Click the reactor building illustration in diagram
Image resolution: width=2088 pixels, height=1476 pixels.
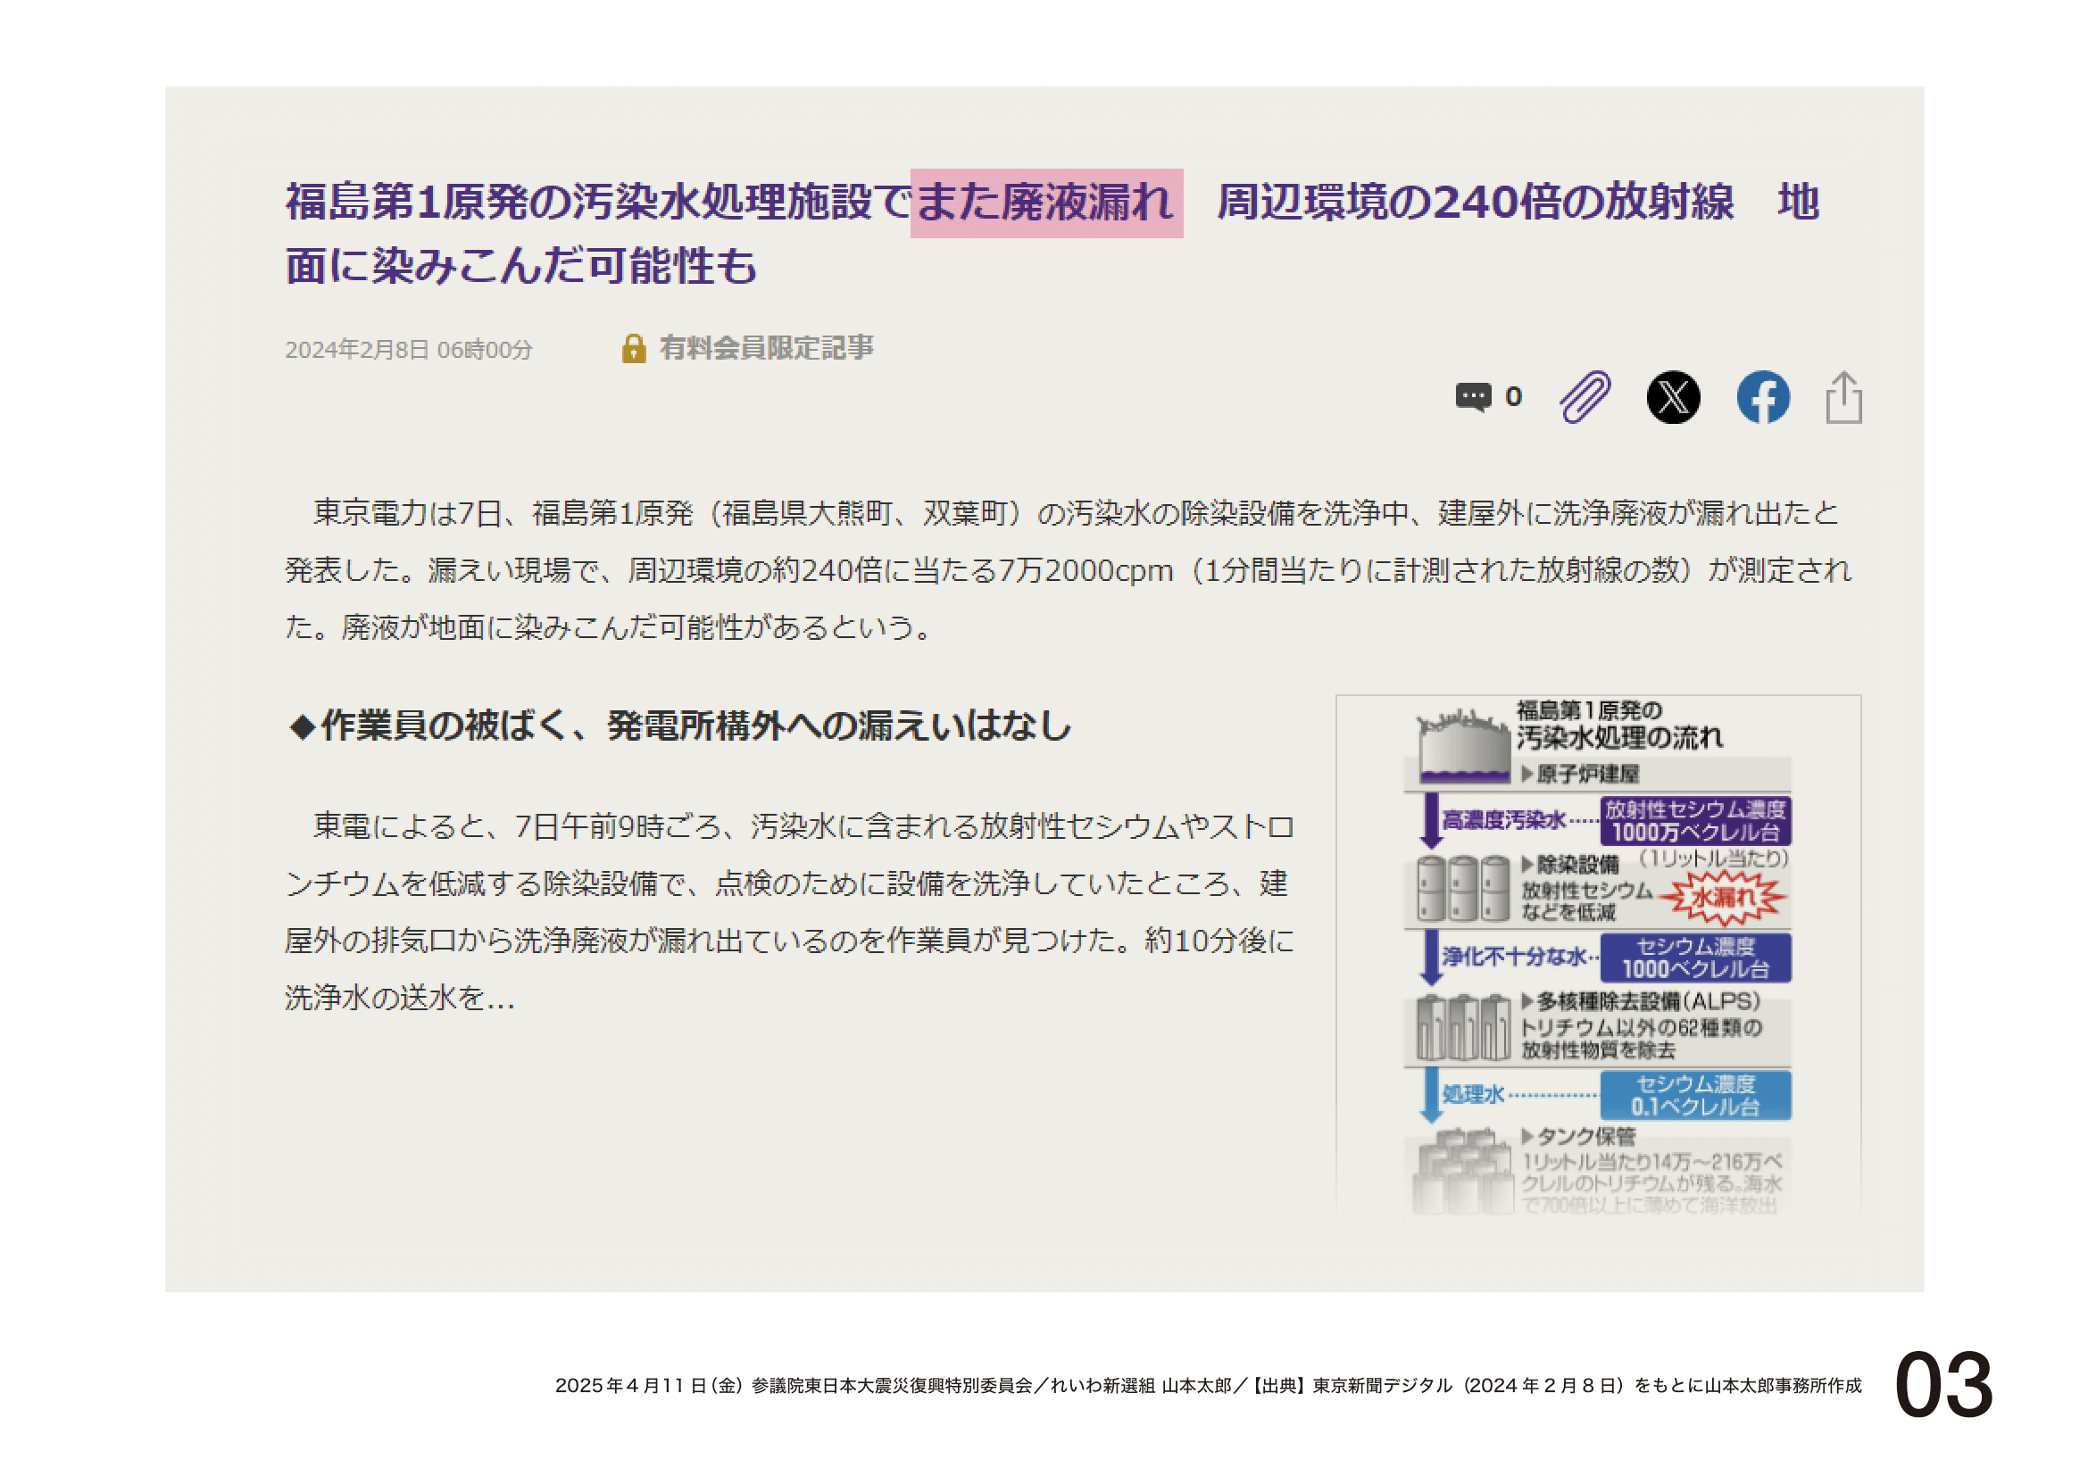1462,747
